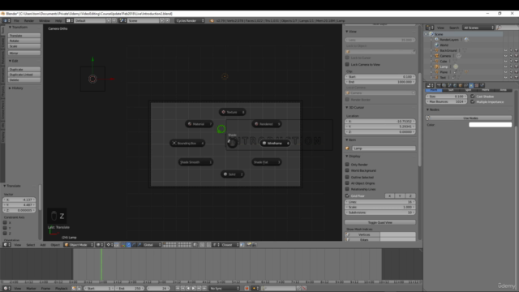Open the Closest snap target dropdown
The width and height of the screenshot is (519, 292).
pyautogui.click(x=229, y=245)
